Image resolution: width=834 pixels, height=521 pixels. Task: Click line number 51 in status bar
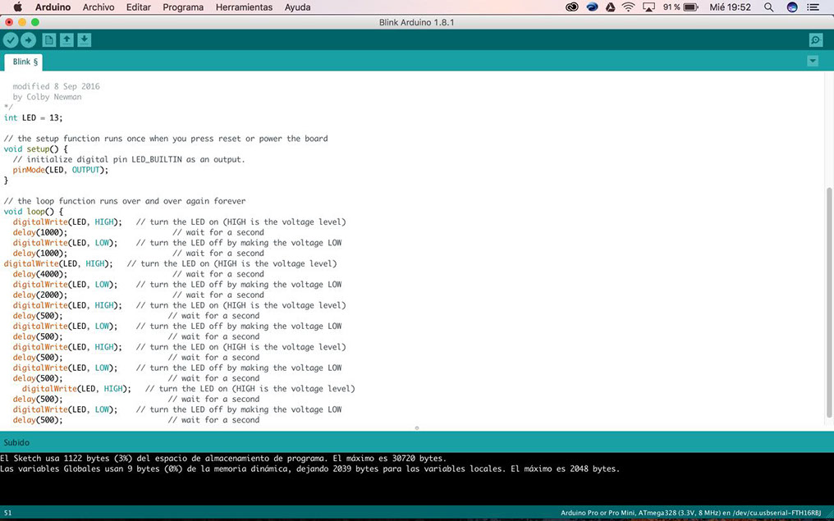(7, 513)
